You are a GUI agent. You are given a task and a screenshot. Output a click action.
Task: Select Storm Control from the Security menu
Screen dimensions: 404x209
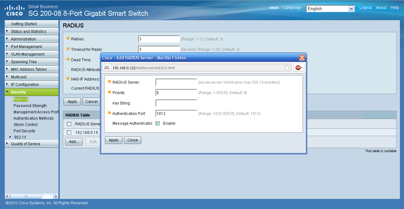(x=26, y=125)
